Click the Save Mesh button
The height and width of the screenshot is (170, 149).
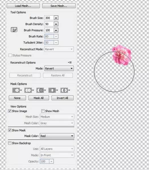click(x=59, y=6)
